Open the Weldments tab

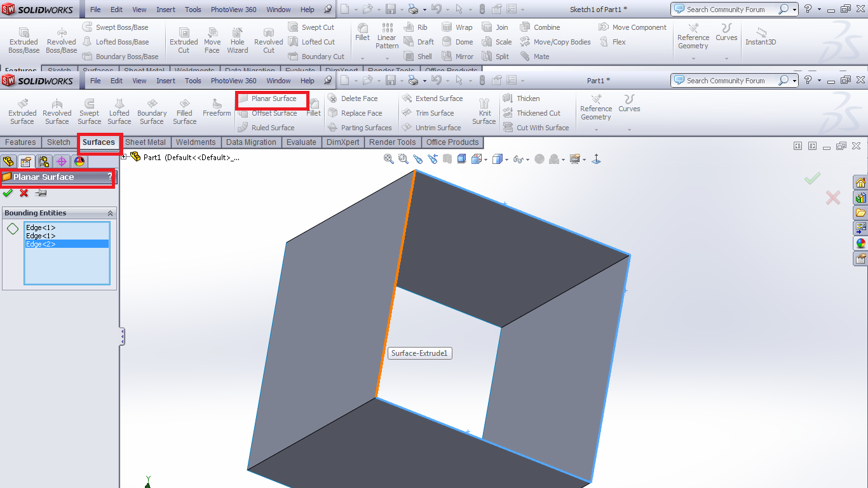pos(196,142)
